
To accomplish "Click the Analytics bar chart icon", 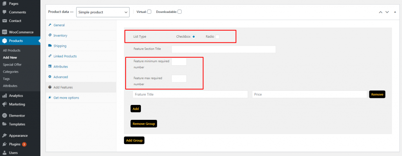I will coord(4,96).
